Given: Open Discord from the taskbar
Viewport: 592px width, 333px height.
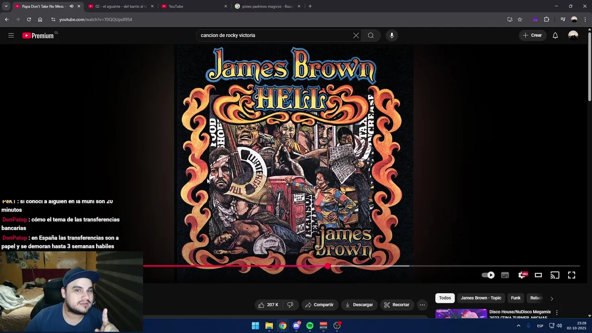Looking at the screenshot, I should tap(296, 326).
